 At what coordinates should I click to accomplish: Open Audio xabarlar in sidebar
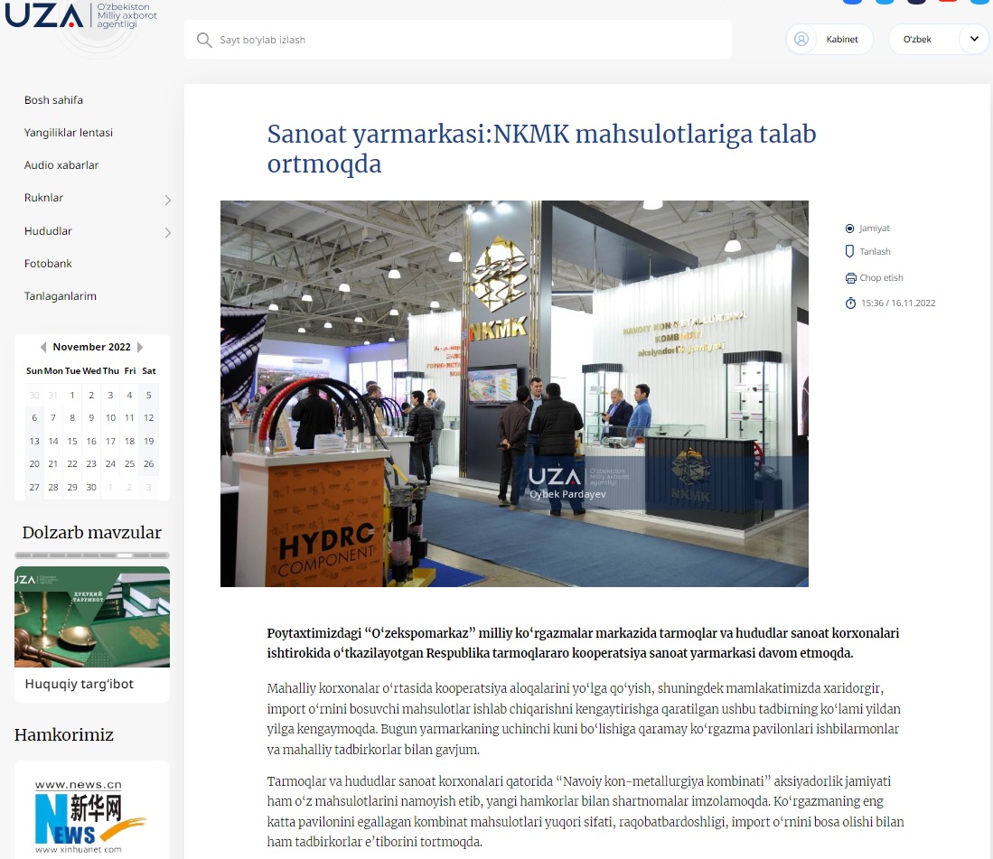(61, 165)
